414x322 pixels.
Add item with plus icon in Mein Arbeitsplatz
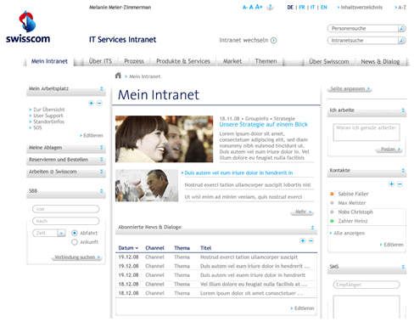pos(91,103)
